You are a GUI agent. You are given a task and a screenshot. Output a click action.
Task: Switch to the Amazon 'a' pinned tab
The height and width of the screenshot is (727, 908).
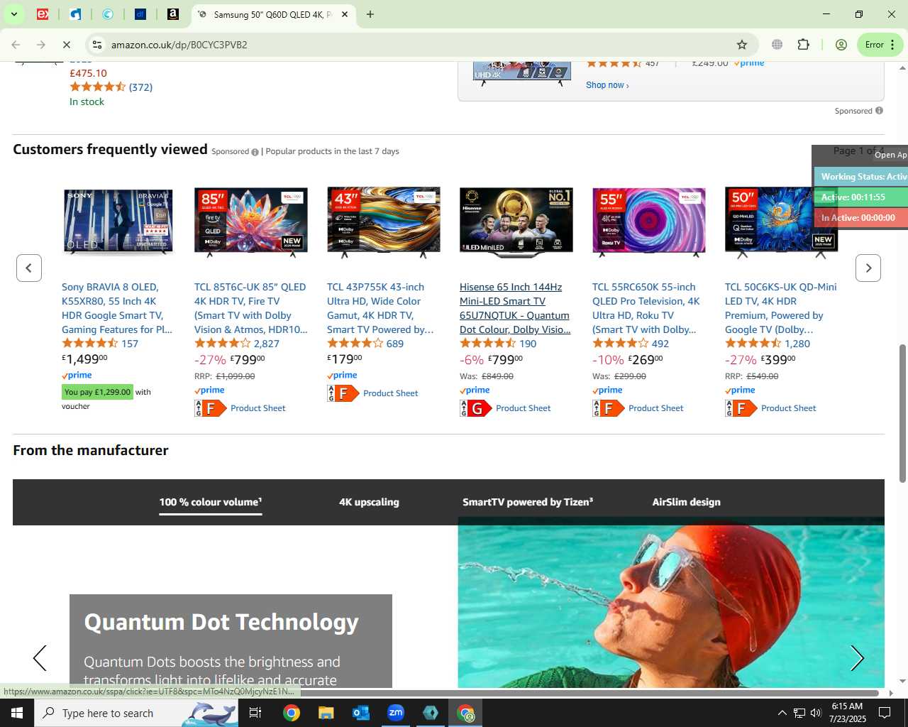tap(173, 14)
